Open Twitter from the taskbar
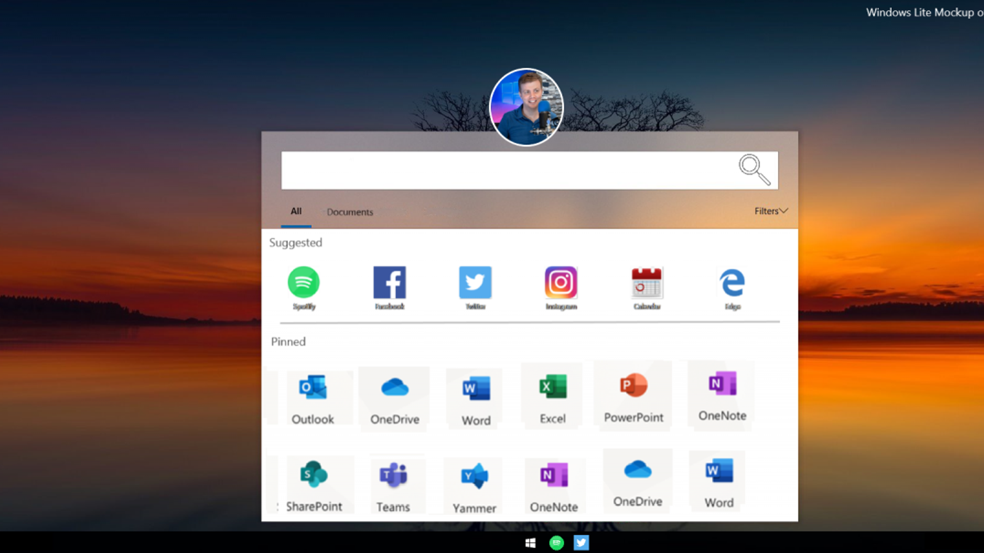Viewport: 984px width, 553px height. click(581, 543)
